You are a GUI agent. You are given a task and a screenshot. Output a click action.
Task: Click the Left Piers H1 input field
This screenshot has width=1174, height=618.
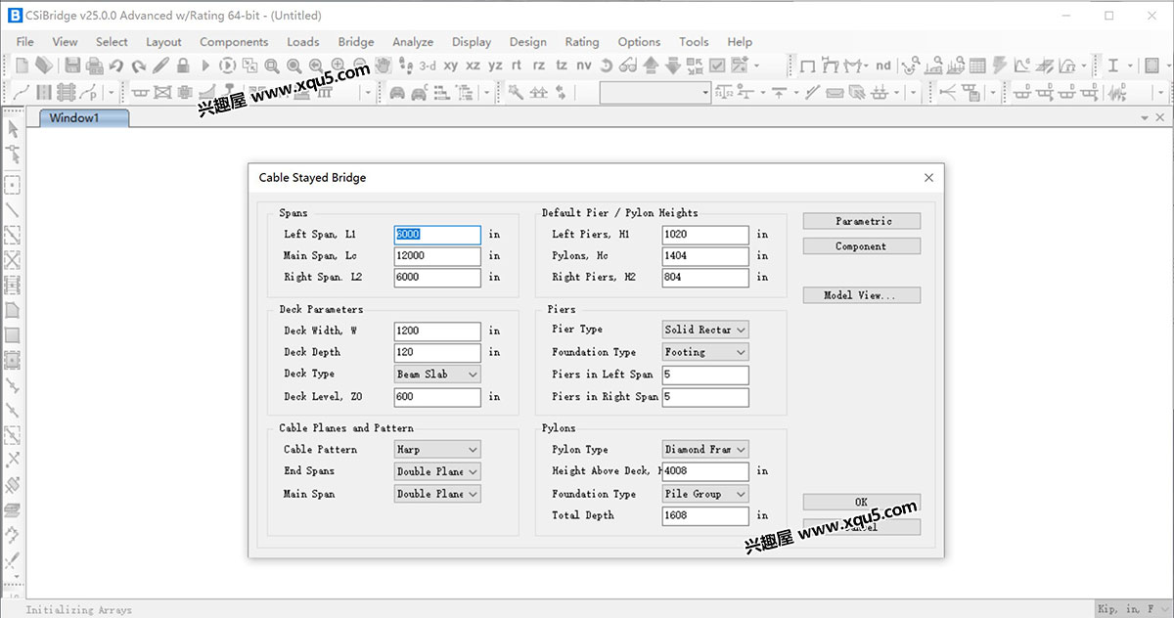coord(705,235)
